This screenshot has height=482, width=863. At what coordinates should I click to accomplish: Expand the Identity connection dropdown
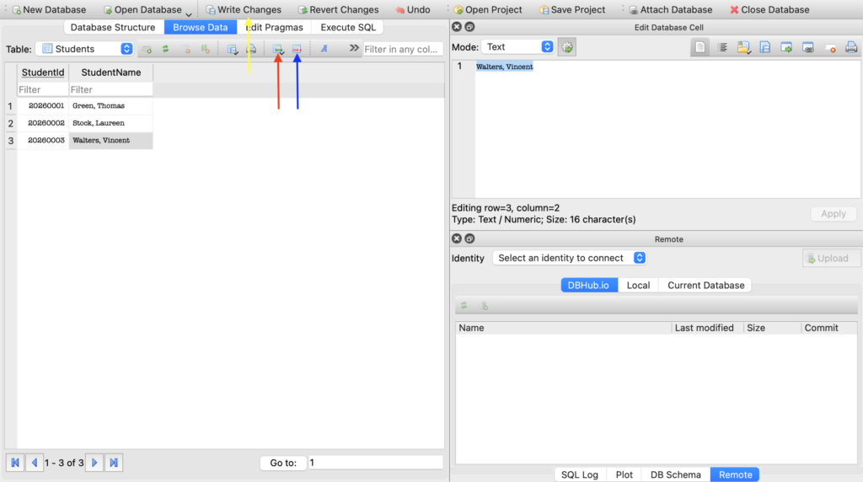pos(570,258)
